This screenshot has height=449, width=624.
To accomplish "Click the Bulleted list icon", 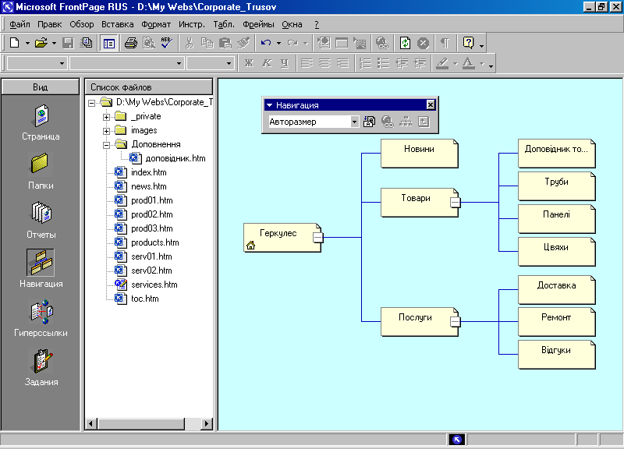I will [383, 63].
